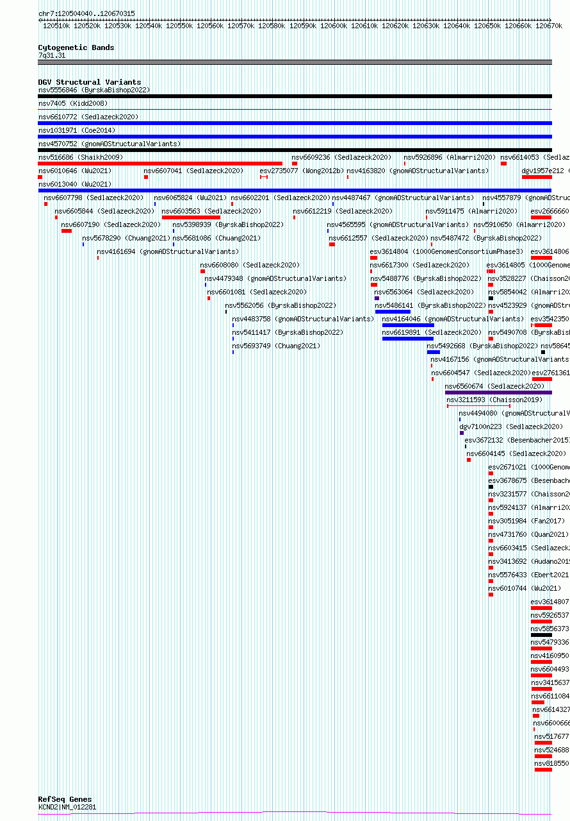Click the 7q31.31 band label
Viewport: 570px width, 821px height.
tap(52, 55)
